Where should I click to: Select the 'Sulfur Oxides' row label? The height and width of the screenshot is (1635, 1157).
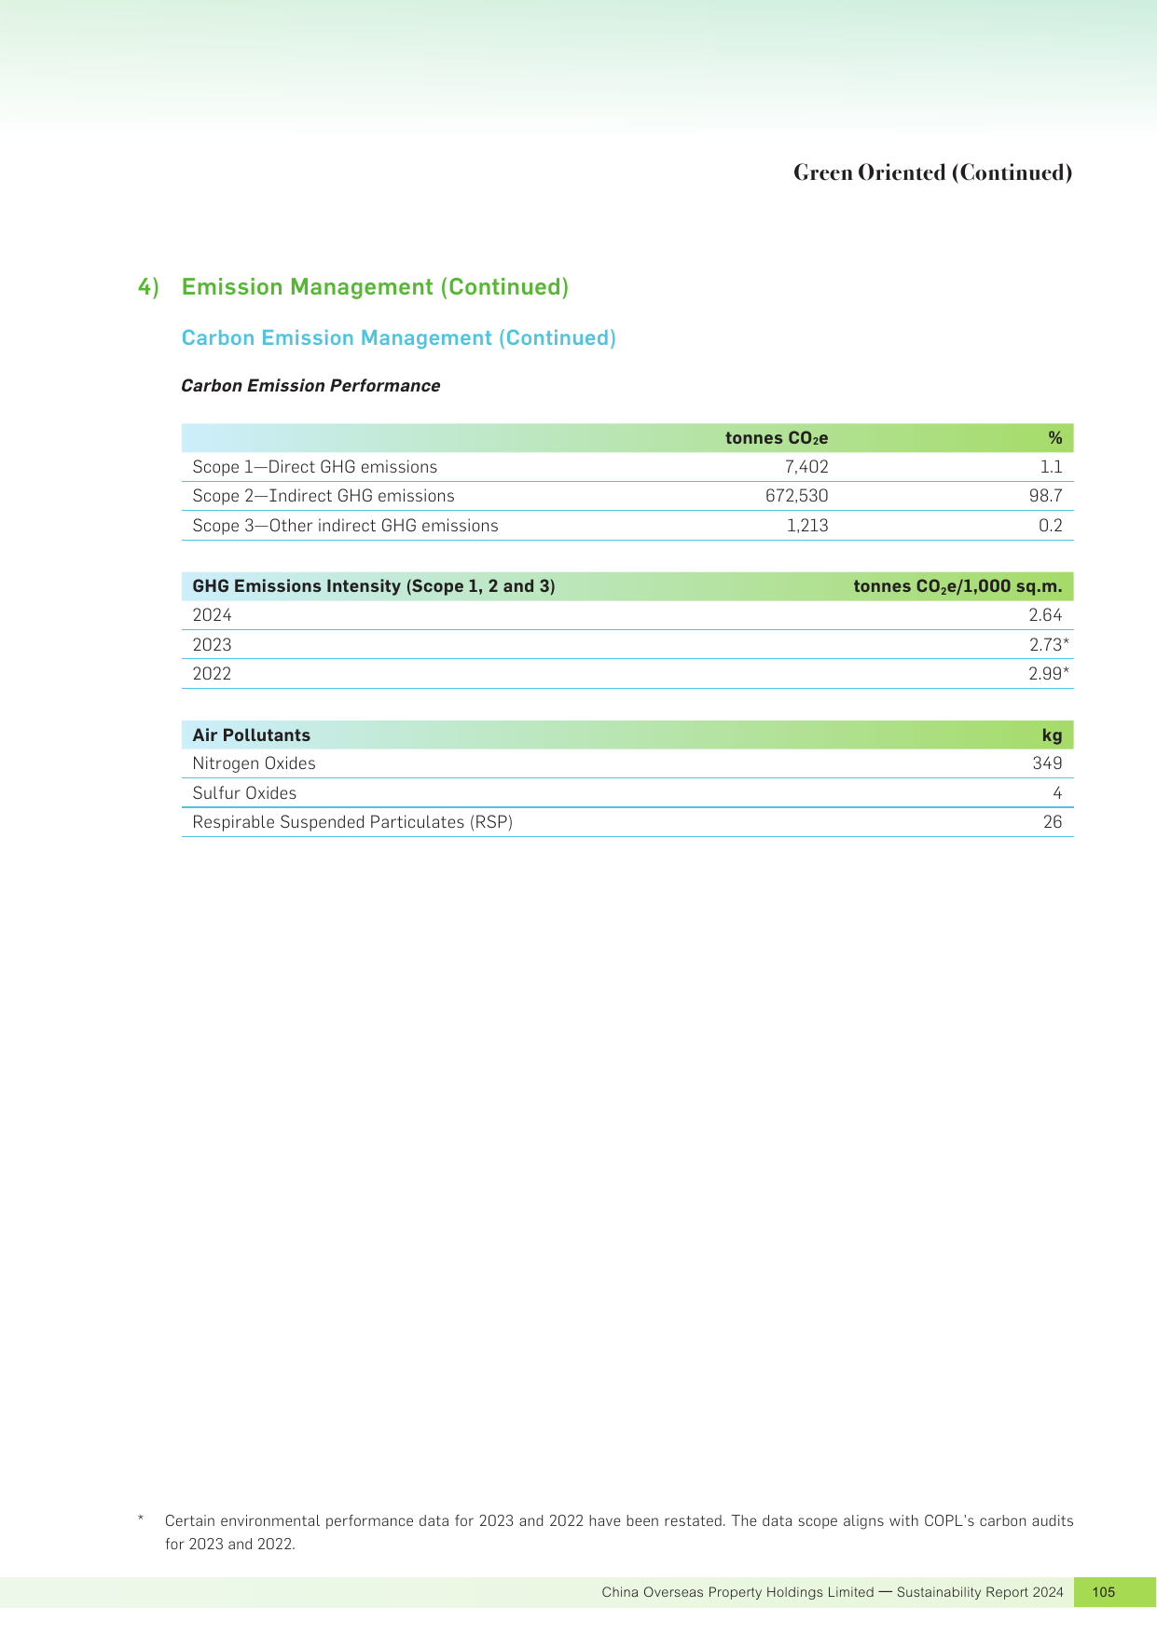(244, 793)
